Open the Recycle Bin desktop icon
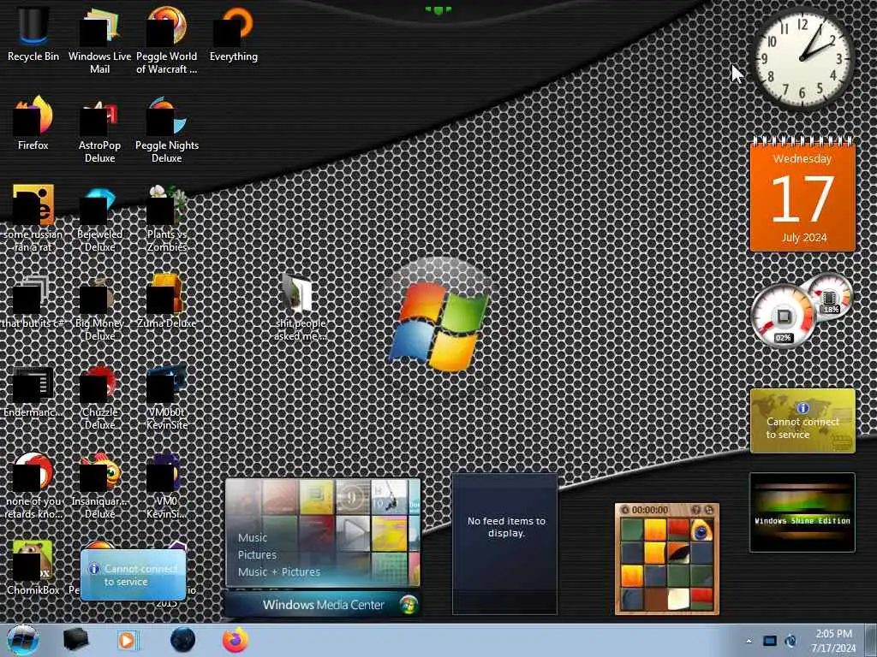Image resolution: width=877 pixels, height=657 pixels. pyautogui.click(x=33, y=34)
